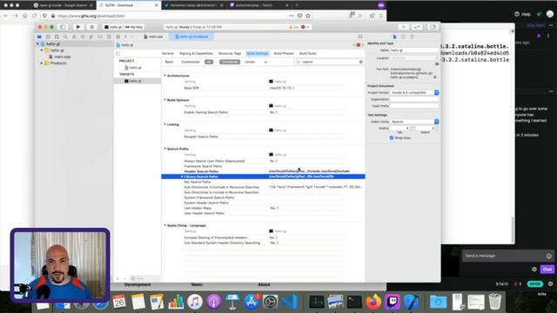Collapse the Architectures section

tap(164, 76)
